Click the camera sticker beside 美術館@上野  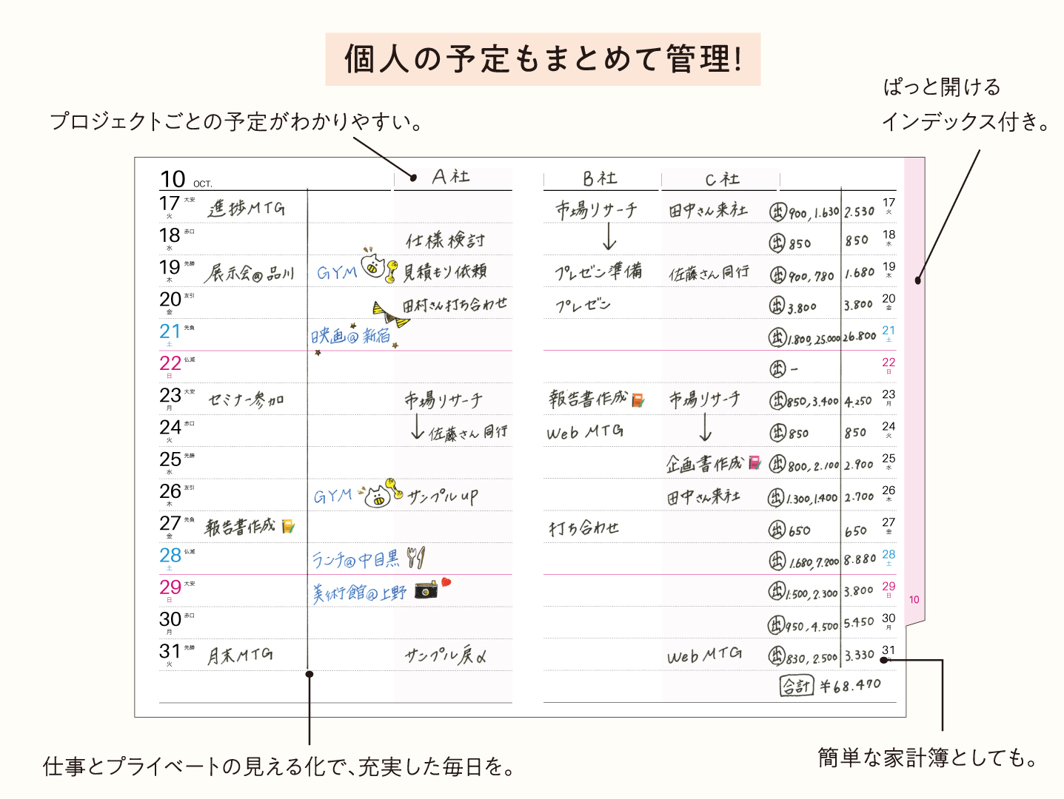(426, 590)
